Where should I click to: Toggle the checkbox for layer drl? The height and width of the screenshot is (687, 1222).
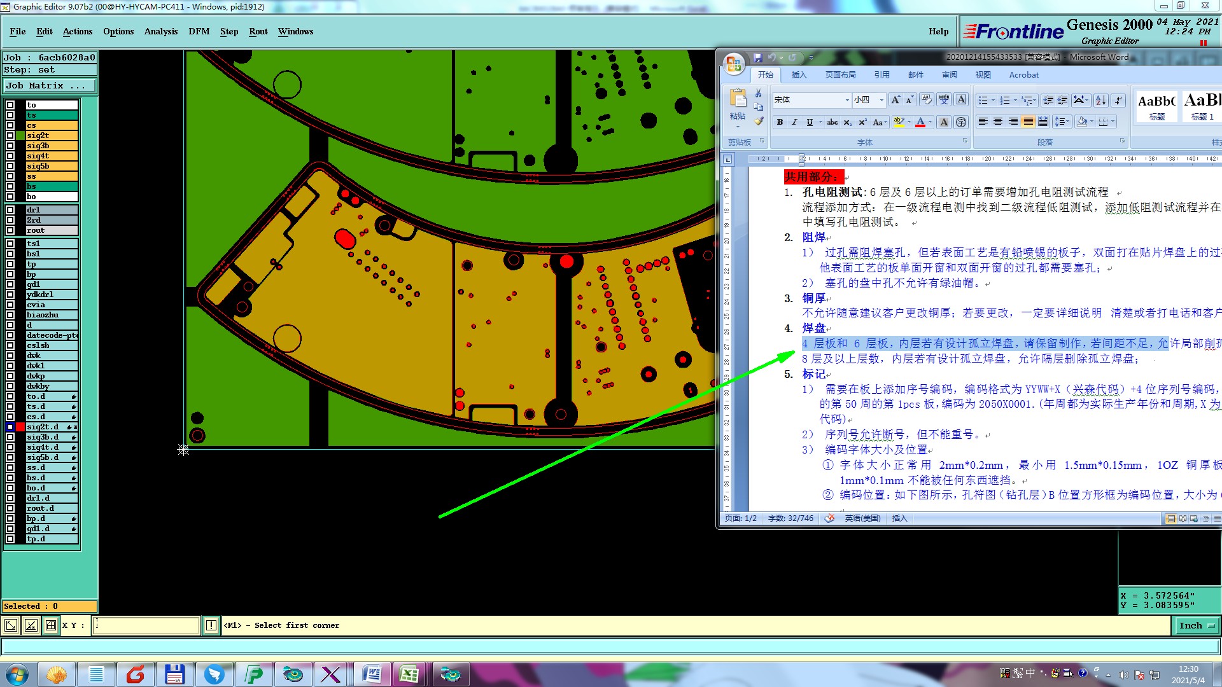pos(10,210)
